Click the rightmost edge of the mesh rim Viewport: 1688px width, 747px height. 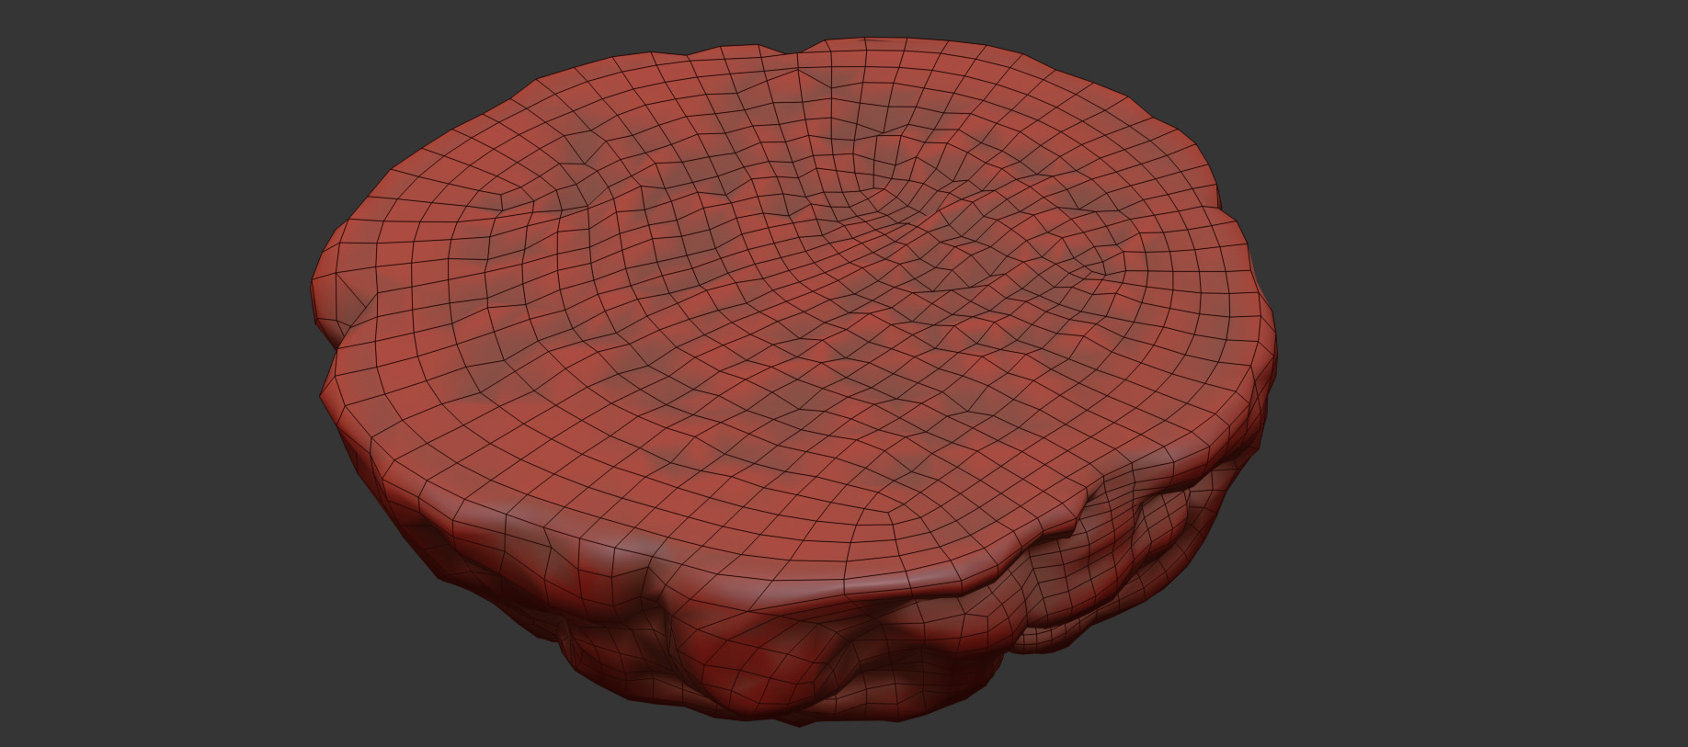[x=1274, y=349]
